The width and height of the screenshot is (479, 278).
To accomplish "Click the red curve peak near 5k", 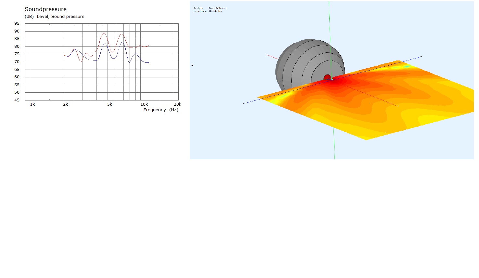I will coord(104,33).
